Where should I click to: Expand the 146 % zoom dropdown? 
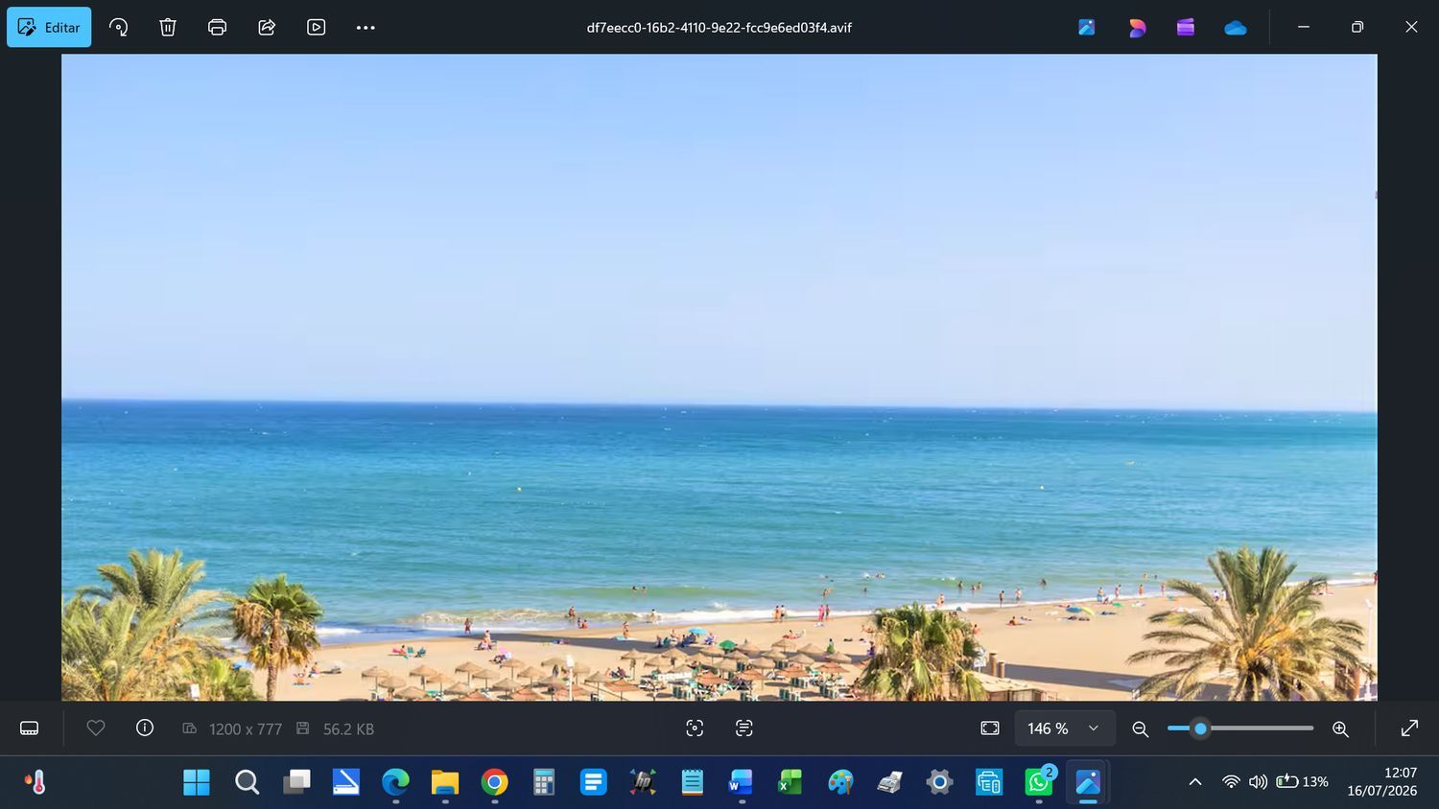pyautogui.click(x=1064, y=728)
